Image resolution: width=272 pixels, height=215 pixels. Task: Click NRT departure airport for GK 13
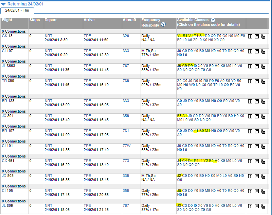click(49, 36)
